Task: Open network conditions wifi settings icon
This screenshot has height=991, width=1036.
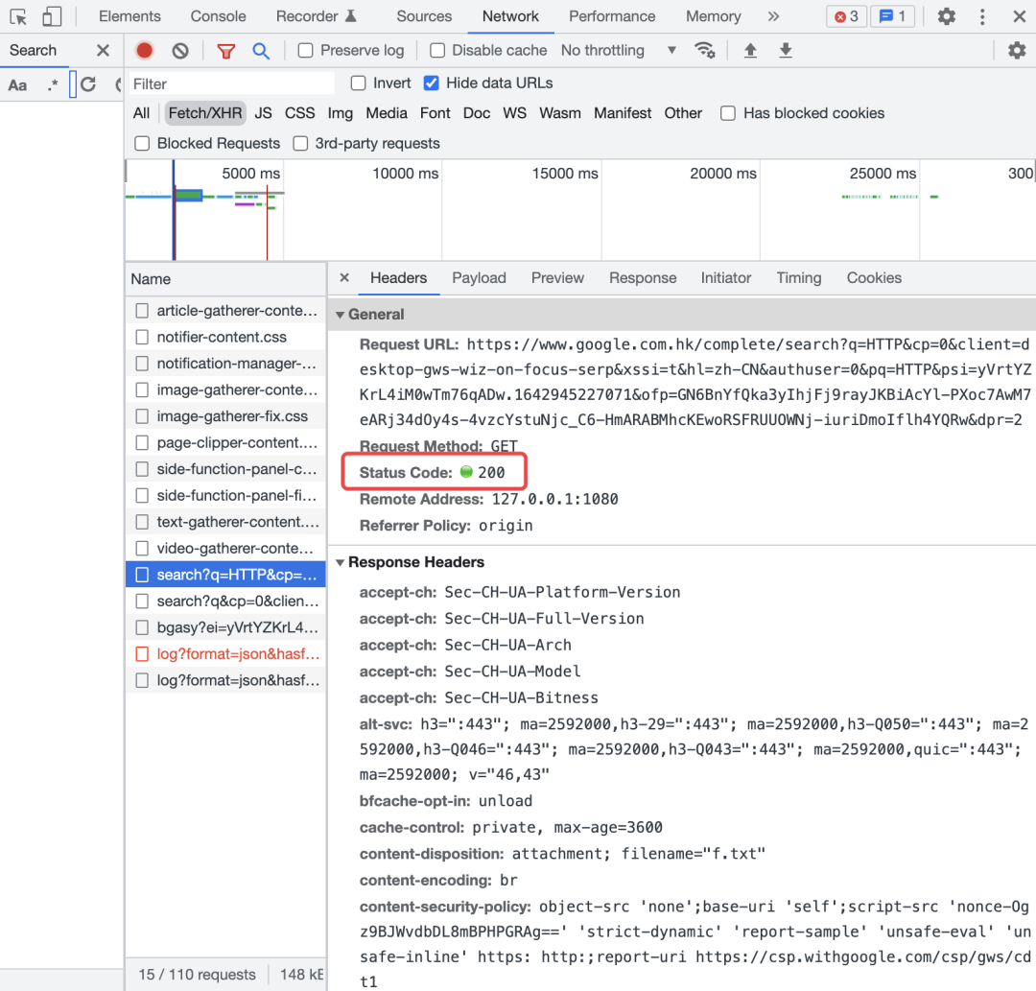Action: [x=705, y=50]
